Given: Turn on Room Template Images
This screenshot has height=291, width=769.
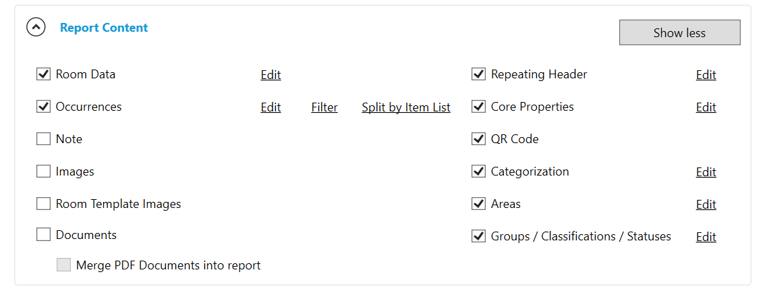Looking at the screenshot, I should click(x=44, y=204).
